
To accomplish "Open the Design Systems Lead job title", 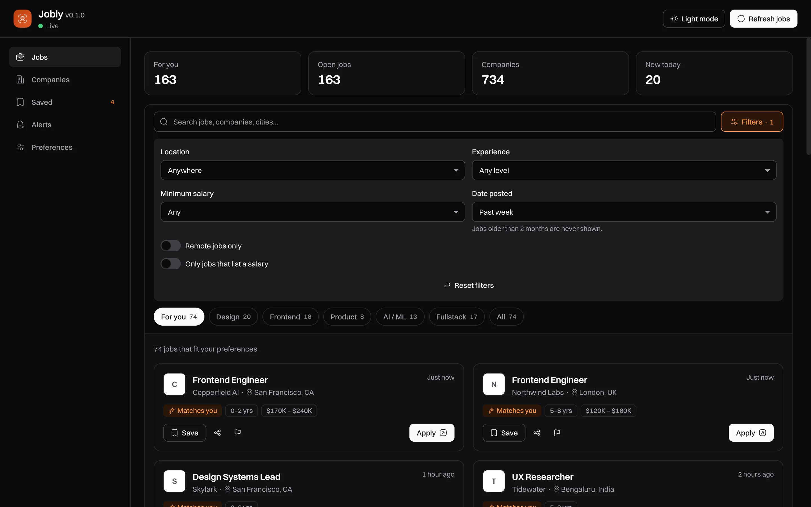I will click(x=236, y=477).
